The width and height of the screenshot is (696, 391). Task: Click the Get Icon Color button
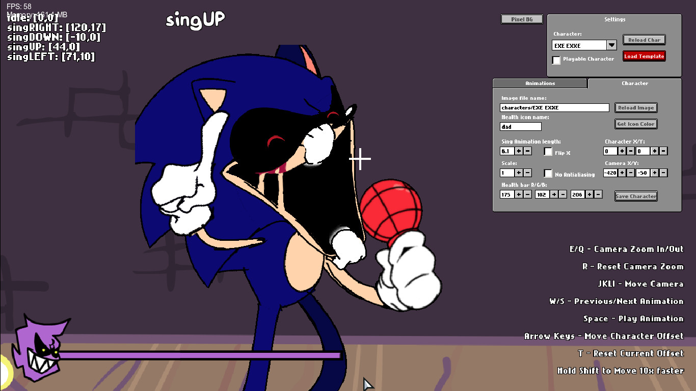click(636, 124)
